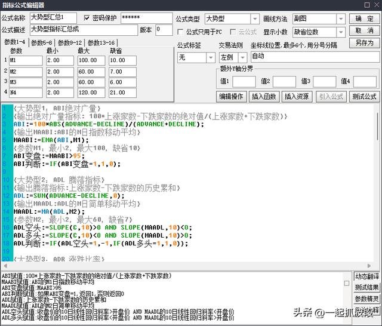Image resolution: width=382 pixels, height=326 pixels.
Task: Click N4 maximum value 120.00
Action: coord(91,93)
